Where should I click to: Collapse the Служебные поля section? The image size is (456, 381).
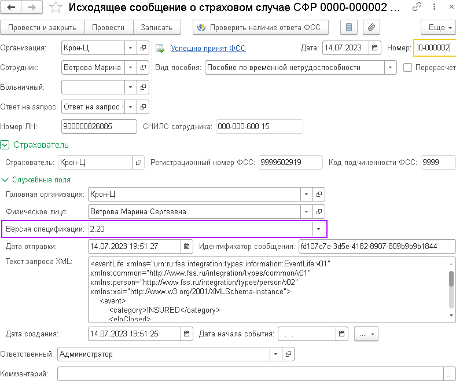[5, 180]
